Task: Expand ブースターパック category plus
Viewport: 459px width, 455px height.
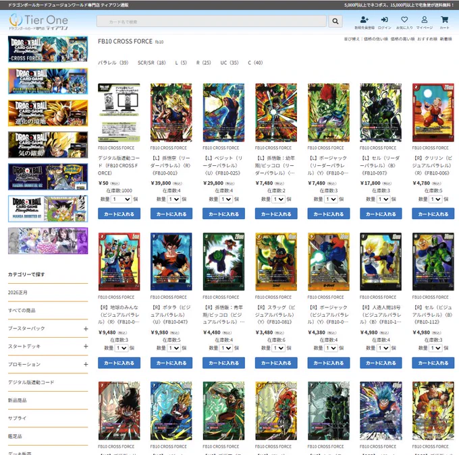Action: [86, 329]
